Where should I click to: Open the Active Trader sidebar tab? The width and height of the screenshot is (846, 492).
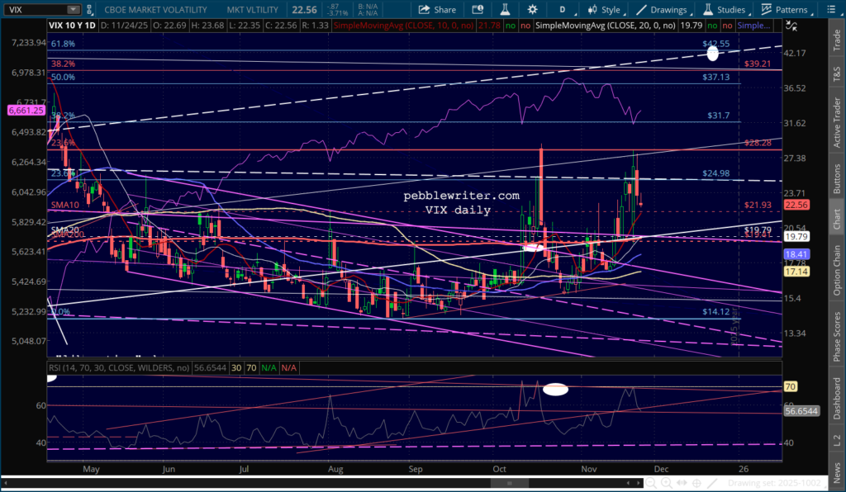tap(837, 122)
